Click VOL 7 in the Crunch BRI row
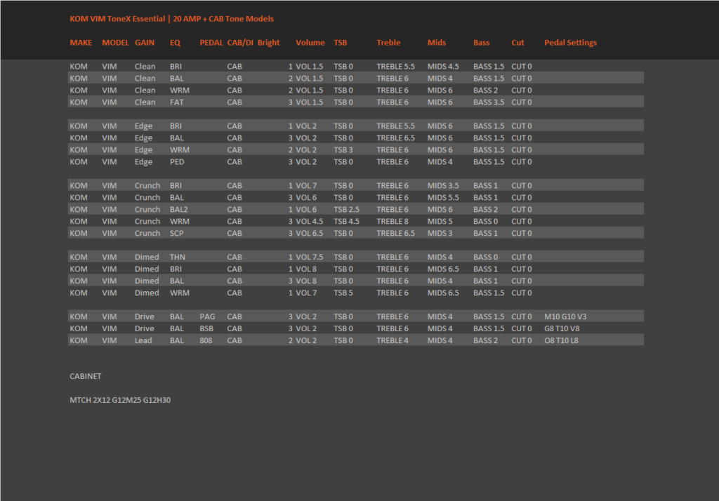The image size is (719, 501). 306,186
